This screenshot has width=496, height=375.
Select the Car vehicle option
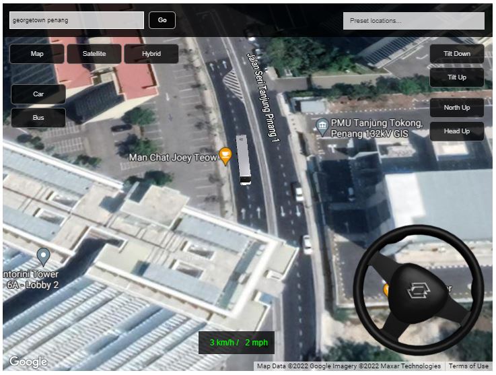click(x=38, y=94)
